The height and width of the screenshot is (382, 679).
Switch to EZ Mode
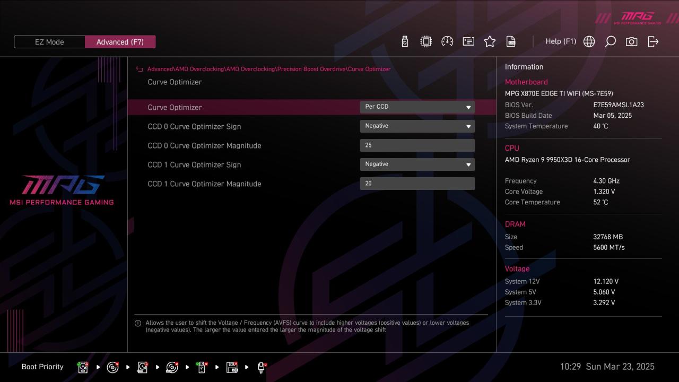tap(49, 42)
